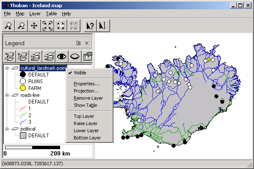Click the full layer extent icon
The image size is (254, 169).
[61, 26]
